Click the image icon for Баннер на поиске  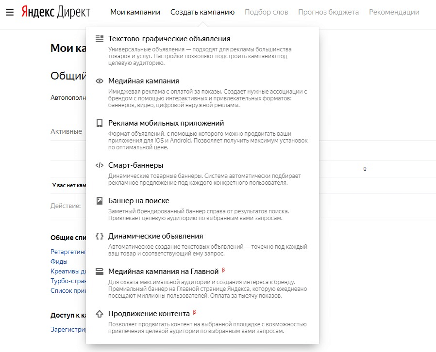[99, 201]
